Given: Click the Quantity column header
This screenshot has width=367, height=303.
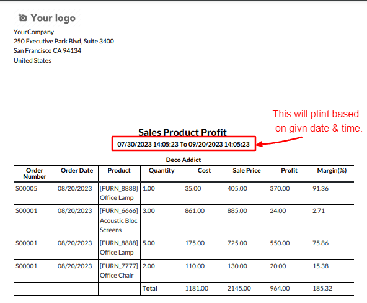Looking at the screenshot, I should click(162, 171).
